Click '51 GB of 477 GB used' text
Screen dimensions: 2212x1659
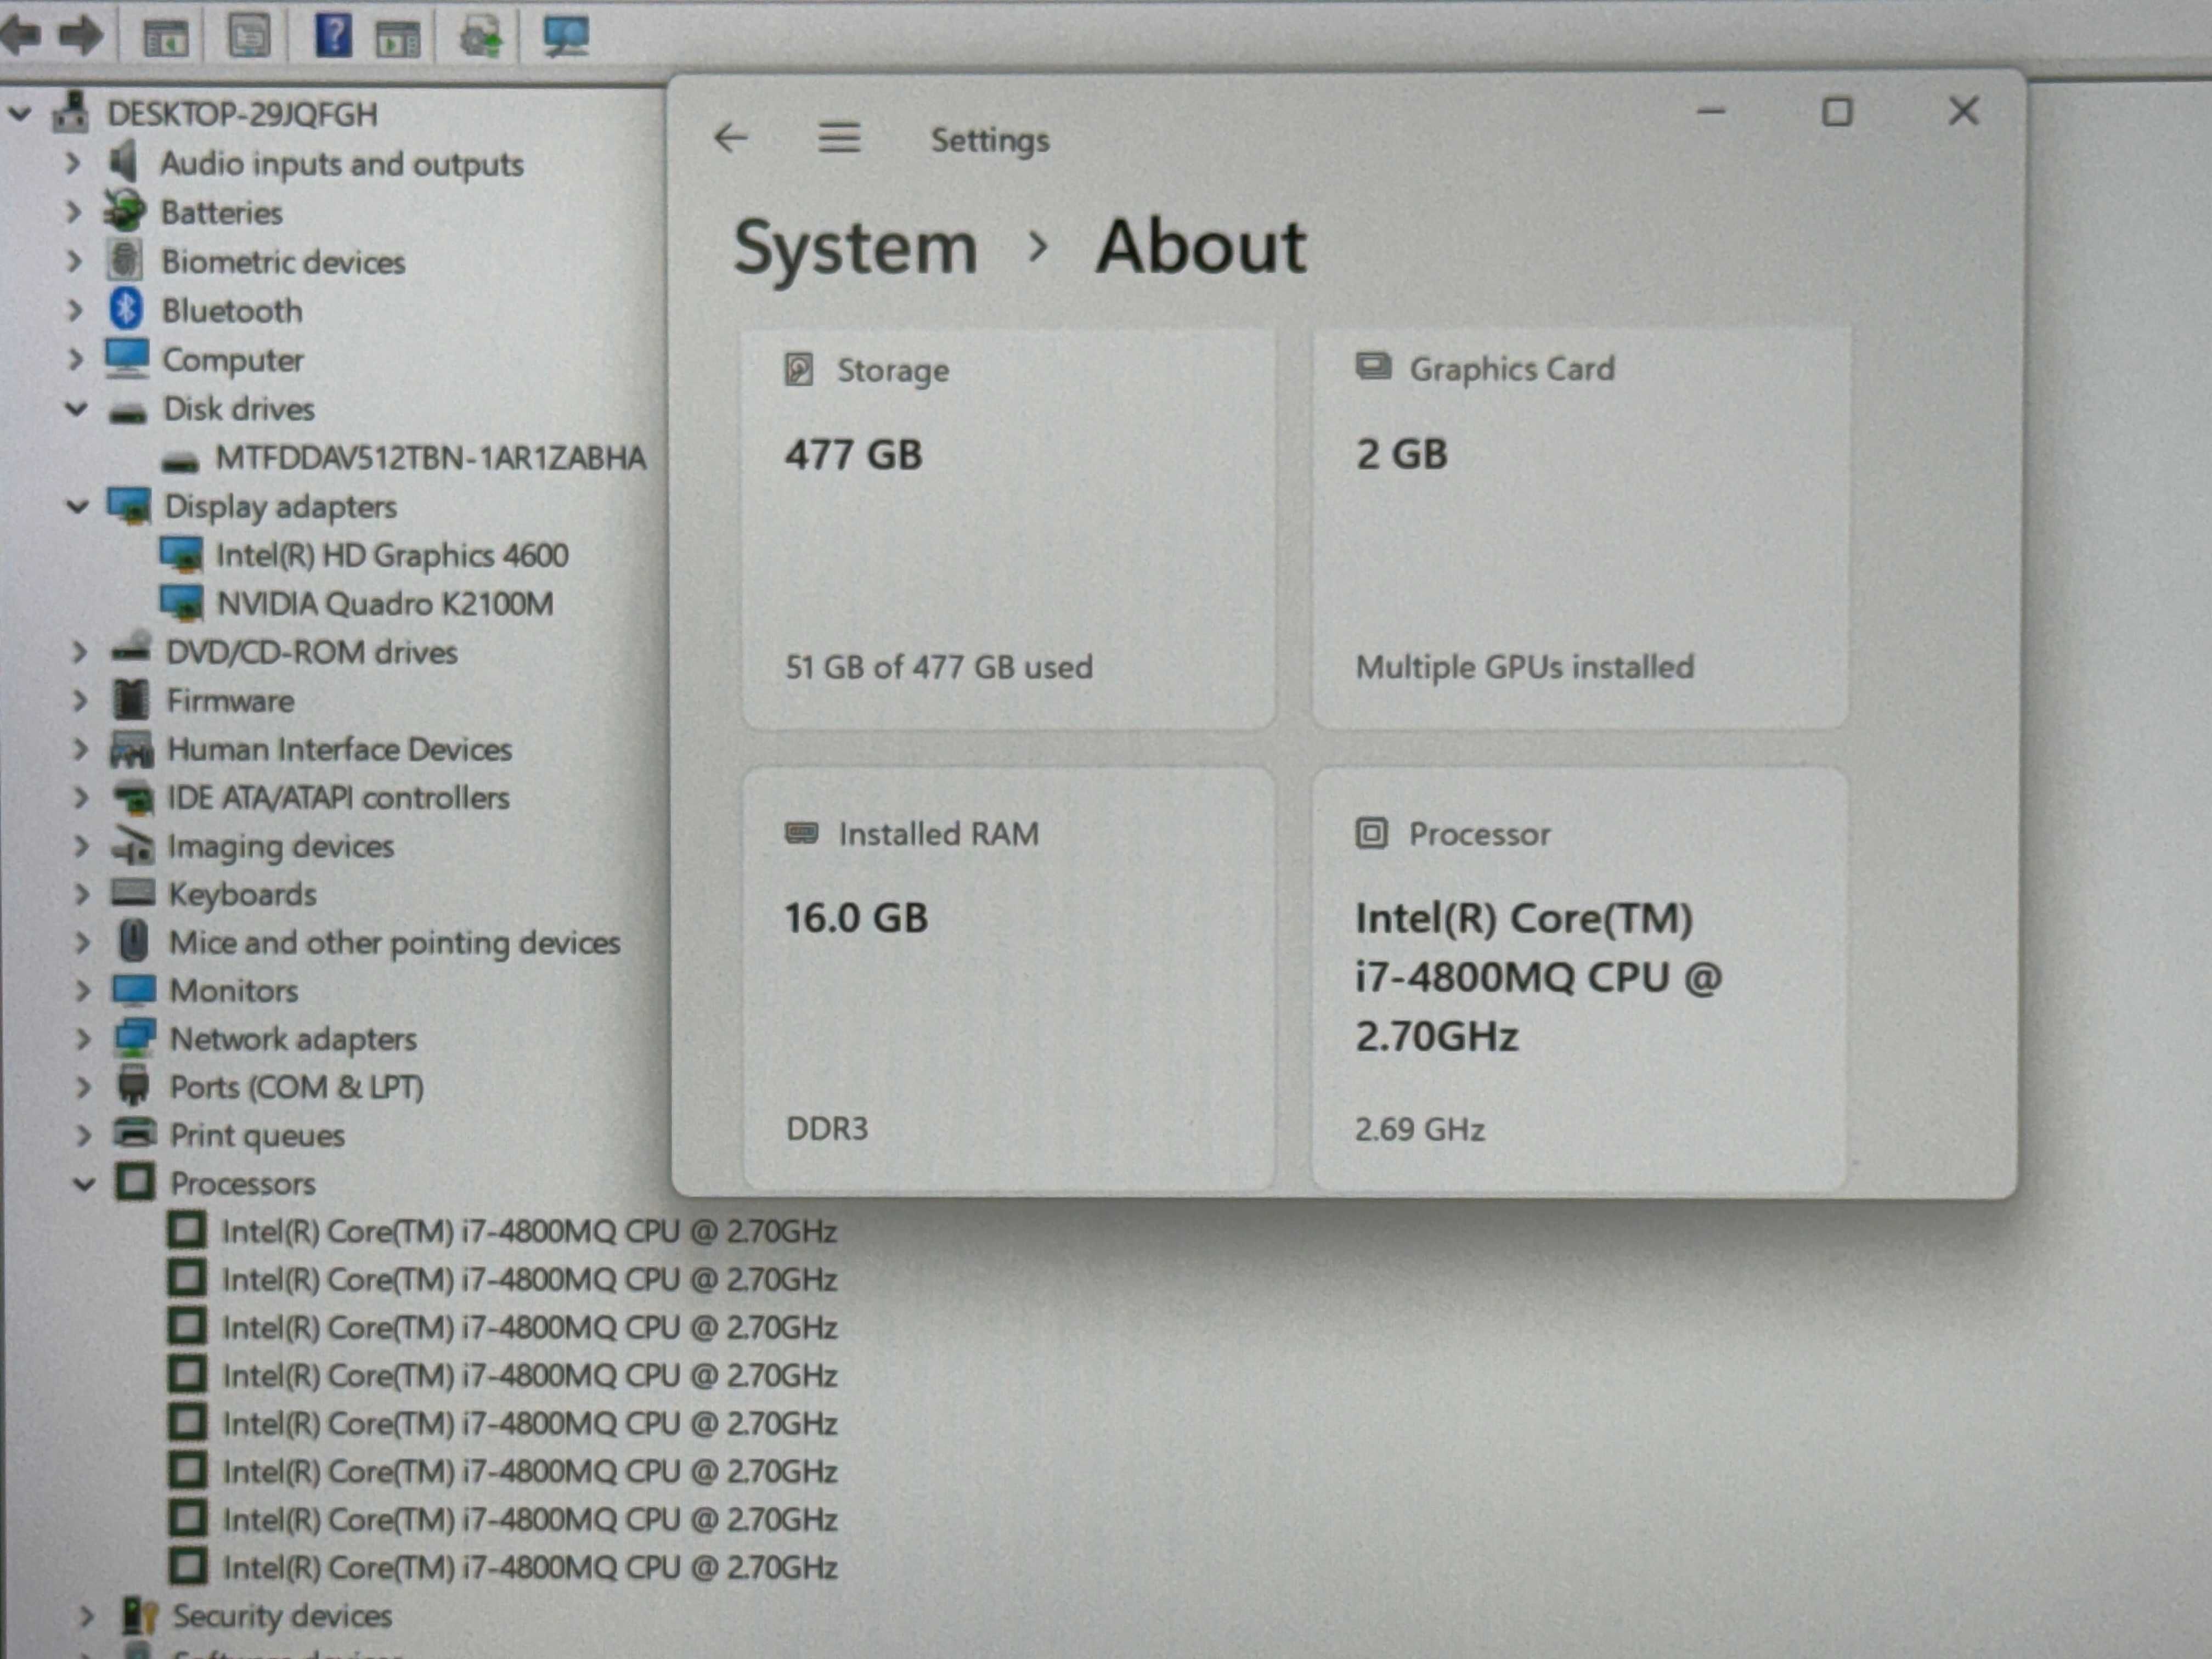click(x=939, y=667)
